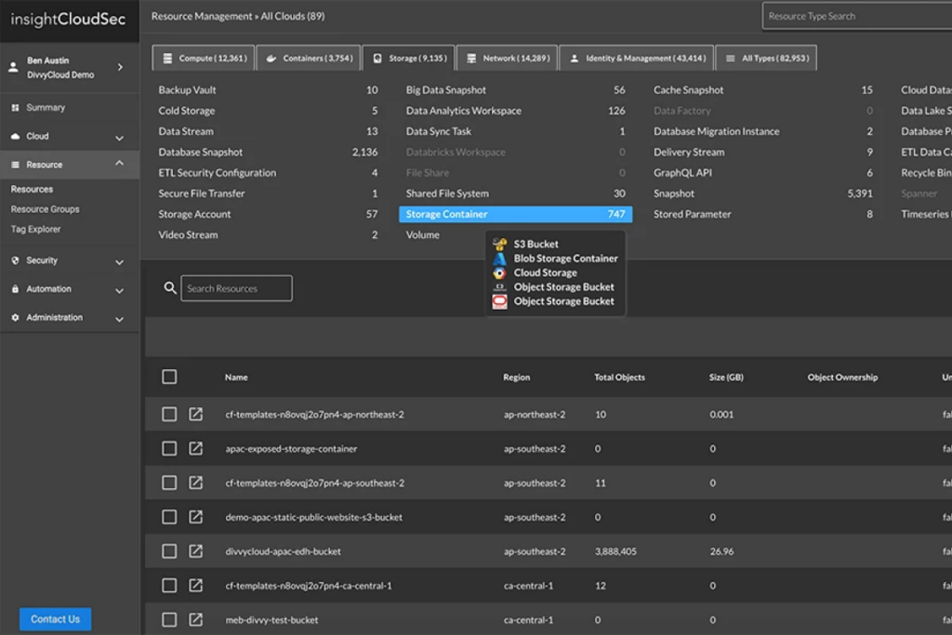Click the Contact Us button

[x=54, y=618]
